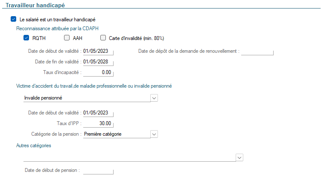321x177 pixels.
Task: Expand the 'Catégorie de la pension' dropdown
Action: point(154,134)
